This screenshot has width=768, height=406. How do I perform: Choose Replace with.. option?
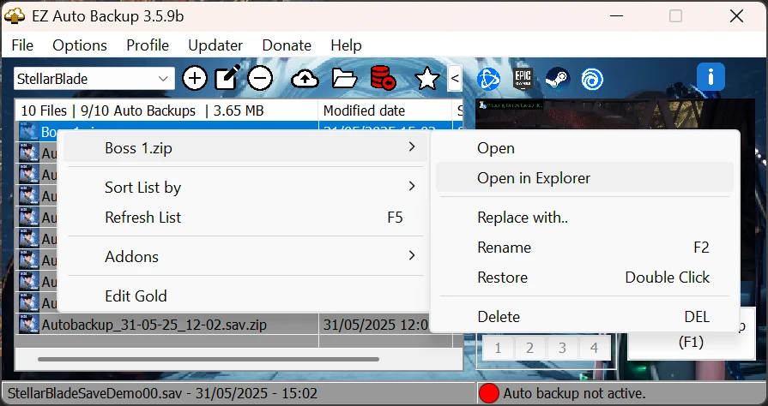tap(584, 218)
